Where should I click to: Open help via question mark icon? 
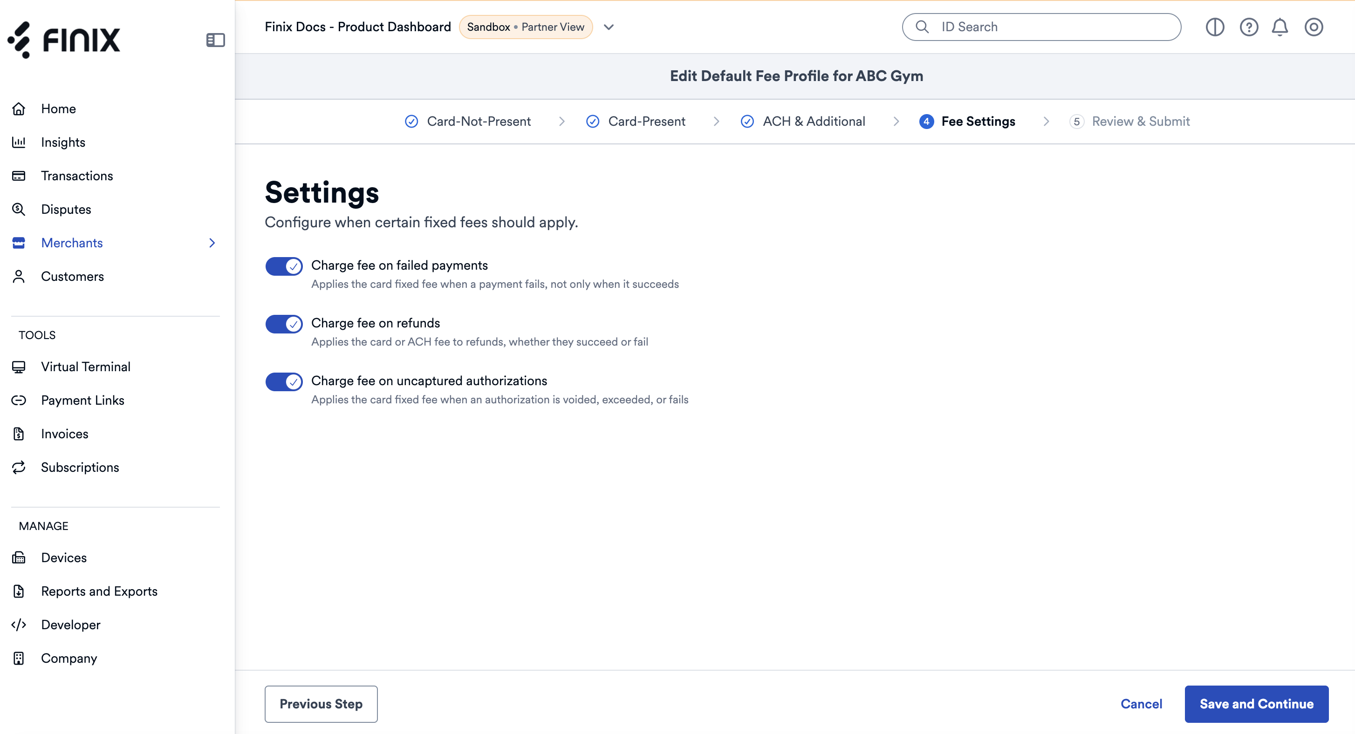click(1249, 27)
